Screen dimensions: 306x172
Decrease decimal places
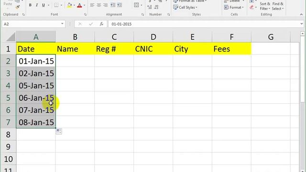[x=156, y=7]
